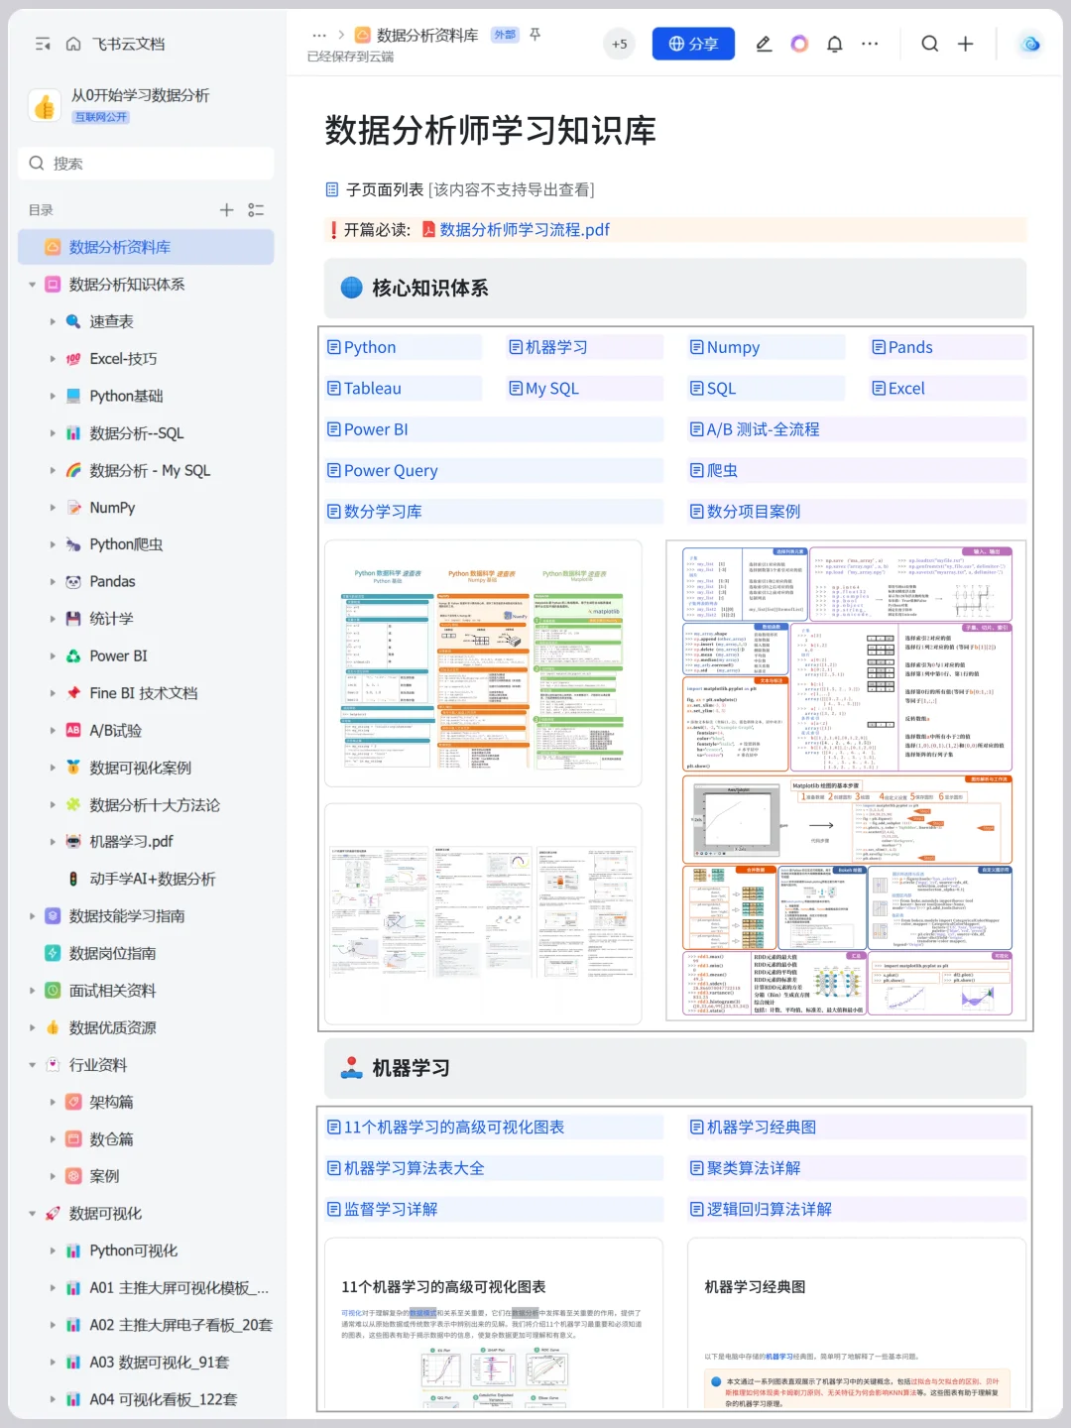This screenshot has height=1428, width=1071.
Task: Open the breadcrumb ellipsis before 数据分析资料库
Action: [319, 35]
